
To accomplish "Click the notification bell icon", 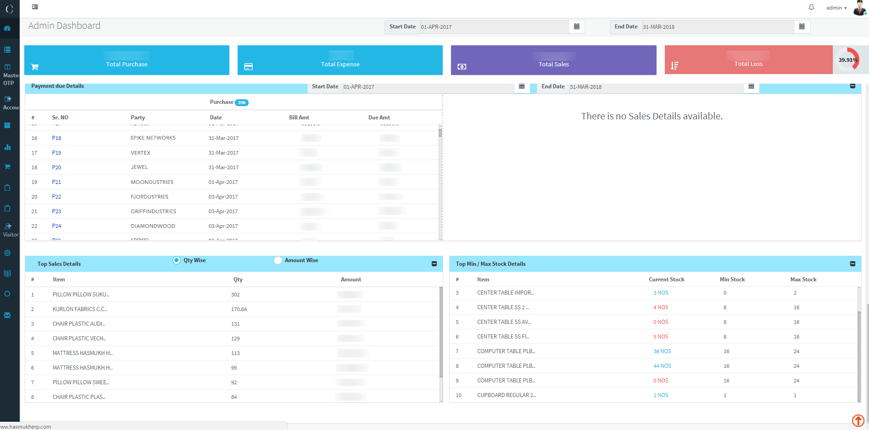I will point(811,7).
